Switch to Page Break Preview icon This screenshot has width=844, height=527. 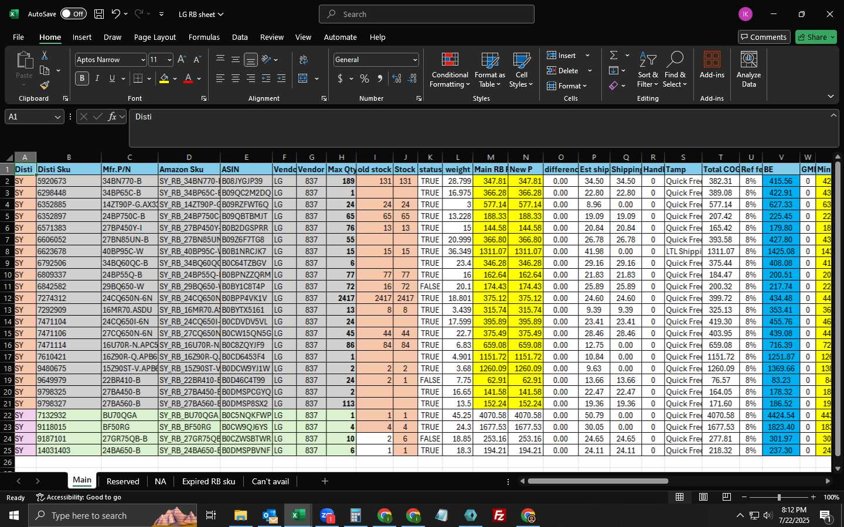point(727,497)
